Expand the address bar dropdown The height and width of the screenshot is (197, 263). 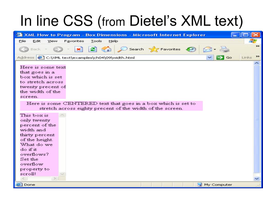[x=209, y=58]
